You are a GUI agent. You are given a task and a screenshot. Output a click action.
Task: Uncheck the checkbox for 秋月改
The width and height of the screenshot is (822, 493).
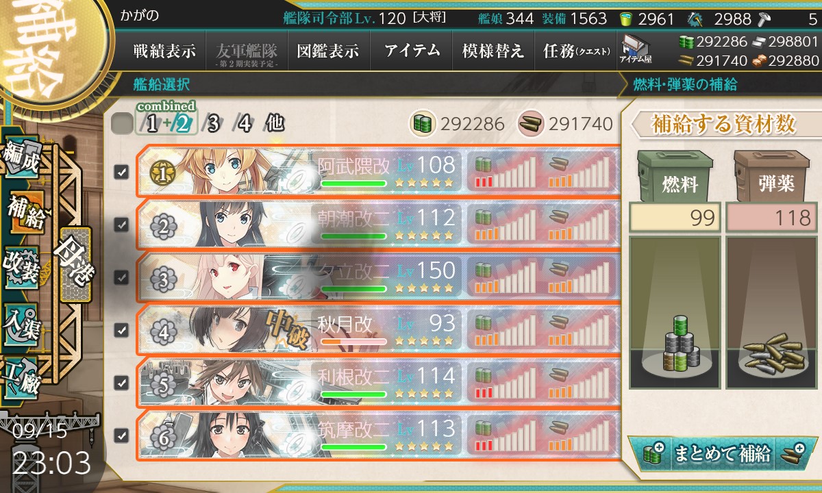point(121,330)
